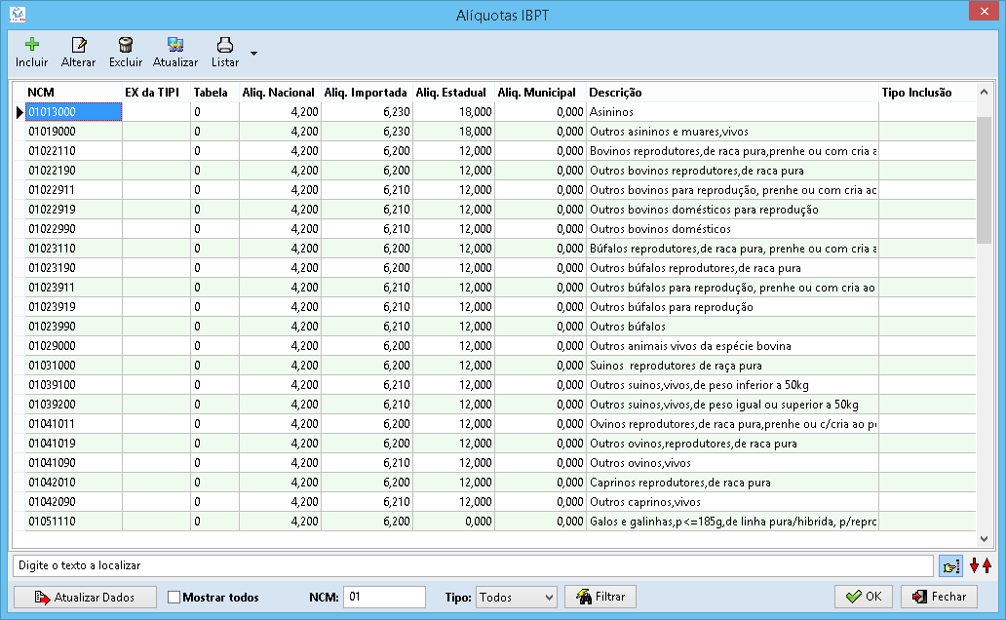Viewport: 1006px width, 620px height.
Task: Select the NCM cell 01022110
Action: coord(73,151)
